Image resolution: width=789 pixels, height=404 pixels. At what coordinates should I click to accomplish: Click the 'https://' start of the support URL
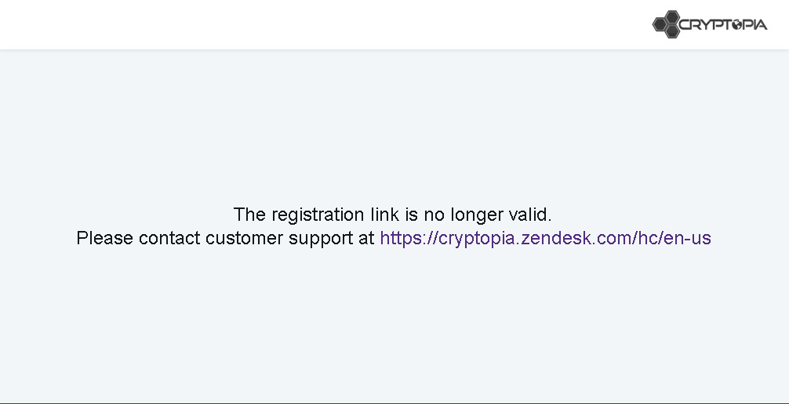pyautogui.click(x=409, y=238)
